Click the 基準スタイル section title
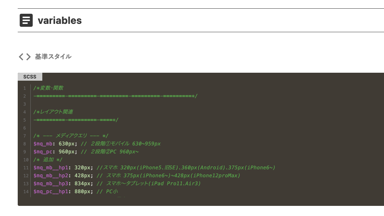The height and width of the screenshot is (216, 384). tap(53, 57)
